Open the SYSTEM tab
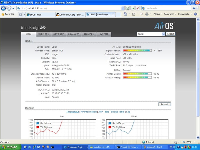This screenshot has height=150, width=200. 104,34
